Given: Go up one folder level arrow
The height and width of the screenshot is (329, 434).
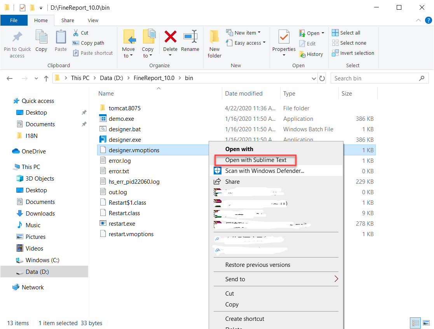Looking at the screenshot, I should click(x=46, y=78).
